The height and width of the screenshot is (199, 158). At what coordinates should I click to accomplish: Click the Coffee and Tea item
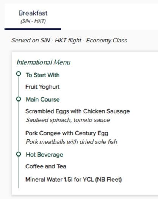coord(46,166)
